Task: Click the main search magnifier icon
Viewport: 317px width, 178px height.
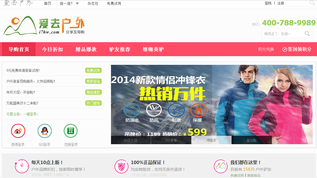Action: coord(307,34)
